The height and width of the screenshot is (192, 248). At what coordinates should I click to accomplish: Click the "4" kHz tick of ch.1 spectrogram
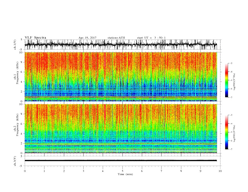(x=22, y=82)
